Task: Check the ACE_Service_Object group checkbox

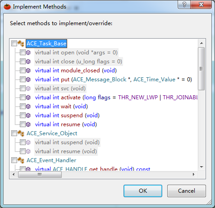Action: tap(14, 133)
